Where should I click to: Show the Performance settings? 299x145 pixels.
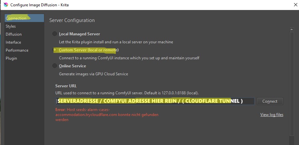coord(17,50)
